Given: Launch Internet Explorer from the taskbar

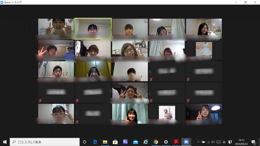Looking at the screenshot, I should pyautogui.click(x=146, y=142).
